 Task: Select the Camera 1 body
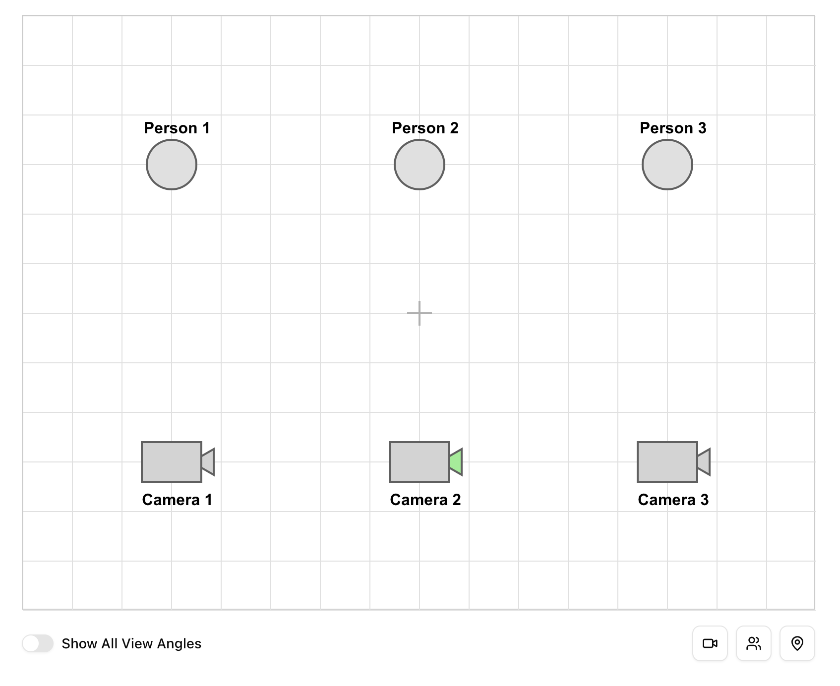(172, 462)
